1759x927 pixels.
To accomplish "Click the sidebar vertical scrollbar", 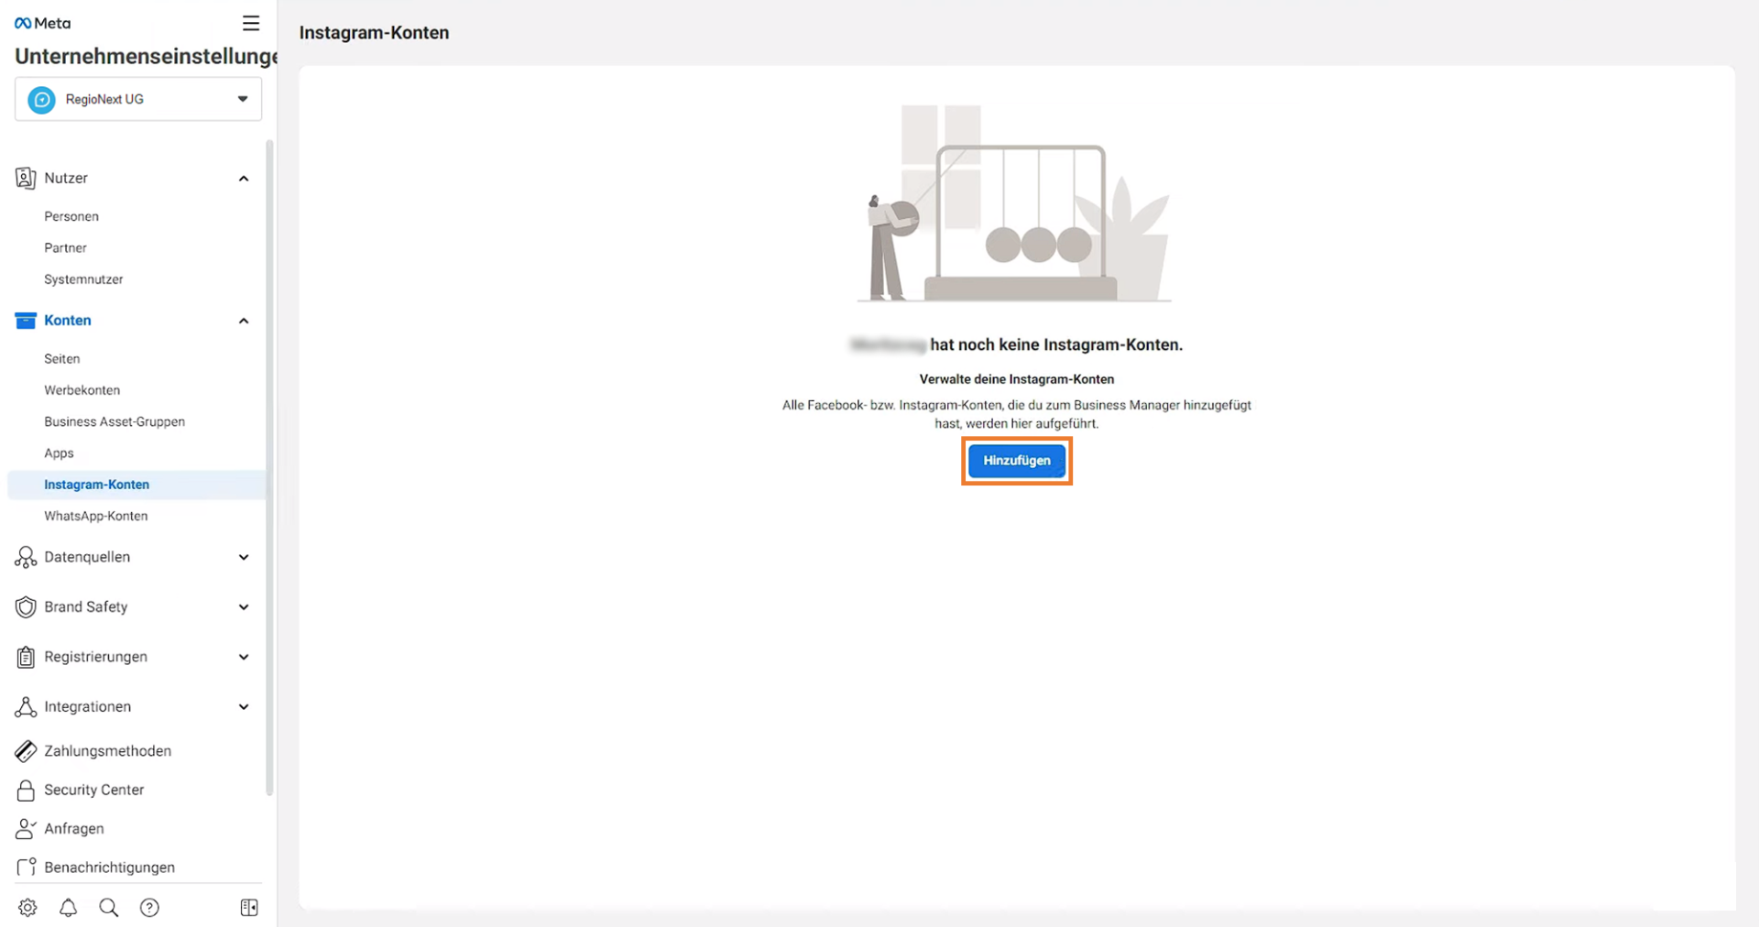I will click(269, 467).
